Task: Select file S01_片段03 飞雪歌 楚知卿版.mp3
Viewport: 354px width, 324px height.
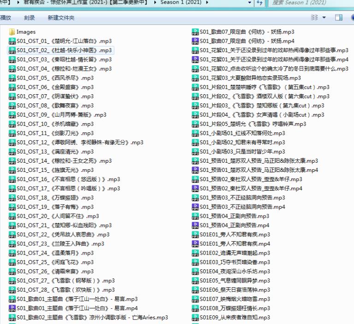Action: point(258,106)
